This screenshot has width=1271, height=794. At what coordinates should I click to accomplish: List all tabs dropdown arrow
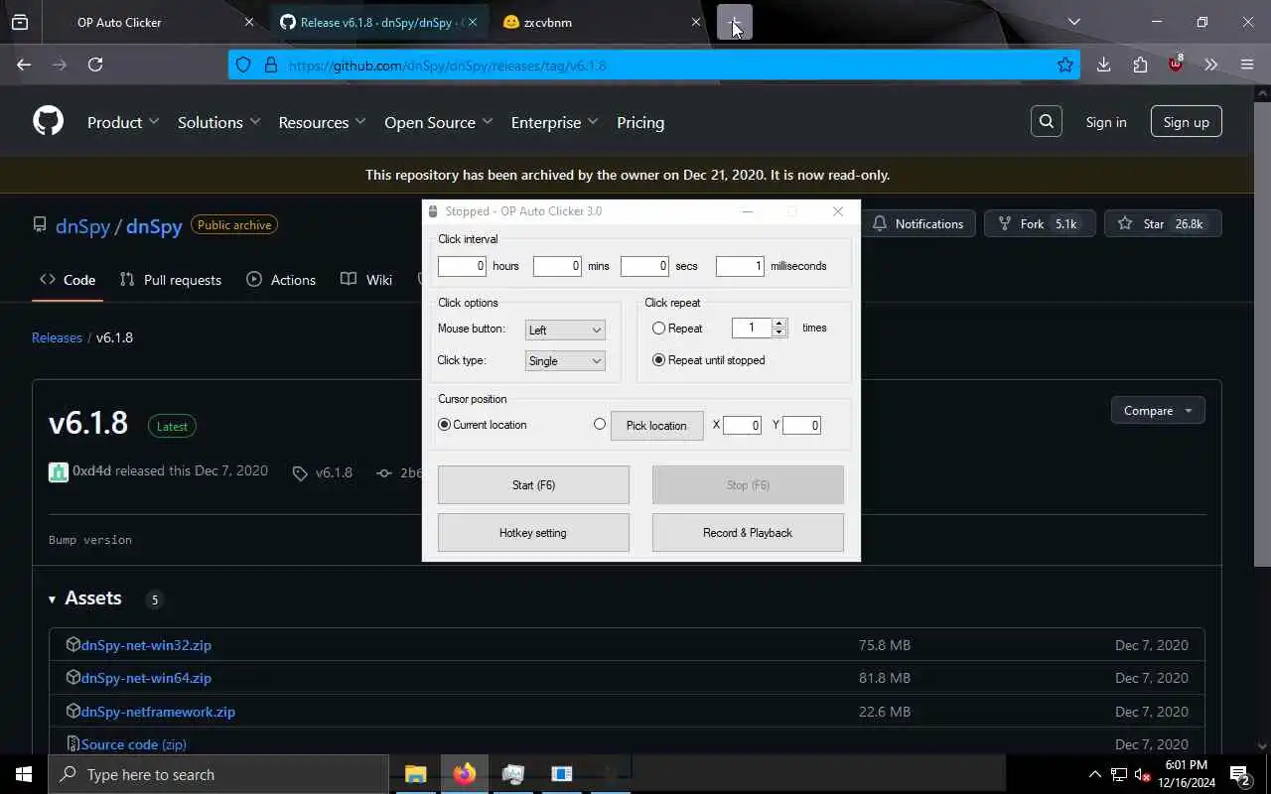[1073, 22]
